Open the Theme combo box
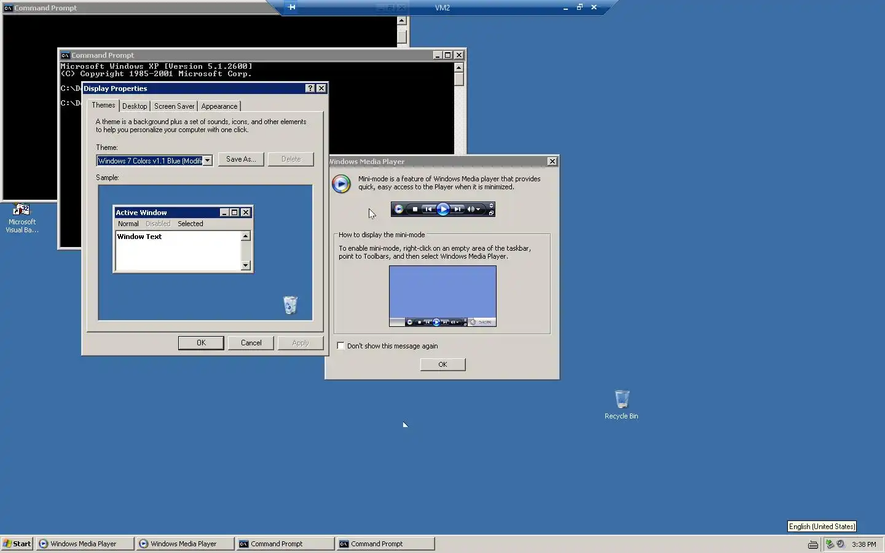This screenshot has height=553, width=885. (154, 160)
